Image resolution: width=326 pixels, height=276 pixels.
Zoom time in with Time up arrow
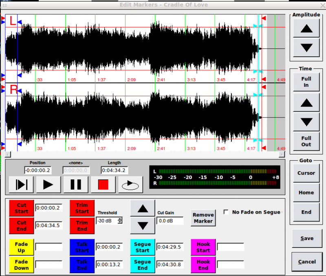(x=306, y=102)
